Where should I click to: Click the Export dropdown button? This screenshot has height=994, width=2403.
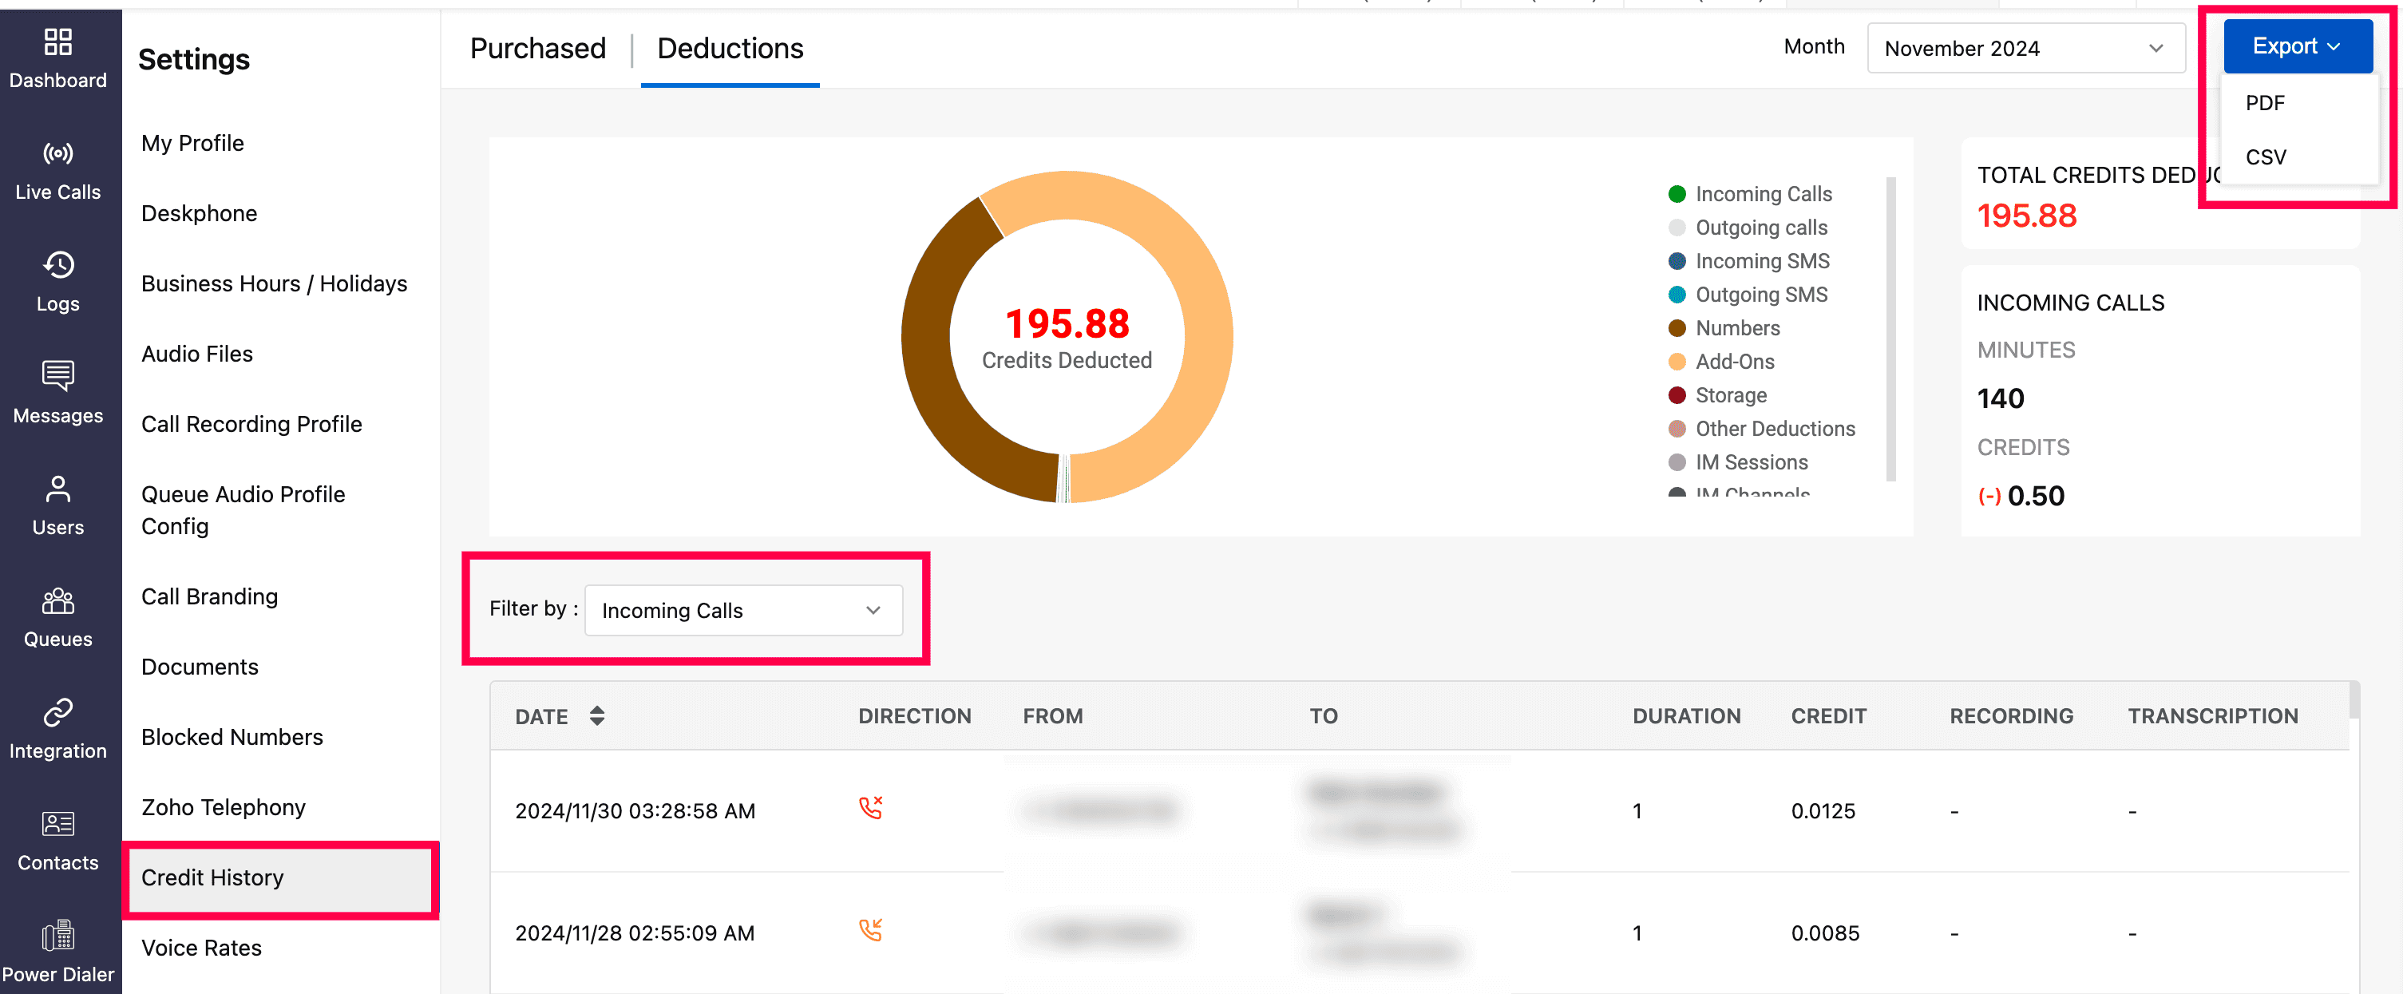point(2297,46)
